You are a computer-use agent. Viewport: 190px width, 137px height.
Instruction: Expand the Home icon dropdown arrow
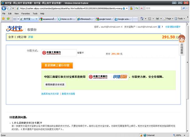pyautogui.click(x=145, y=19)
